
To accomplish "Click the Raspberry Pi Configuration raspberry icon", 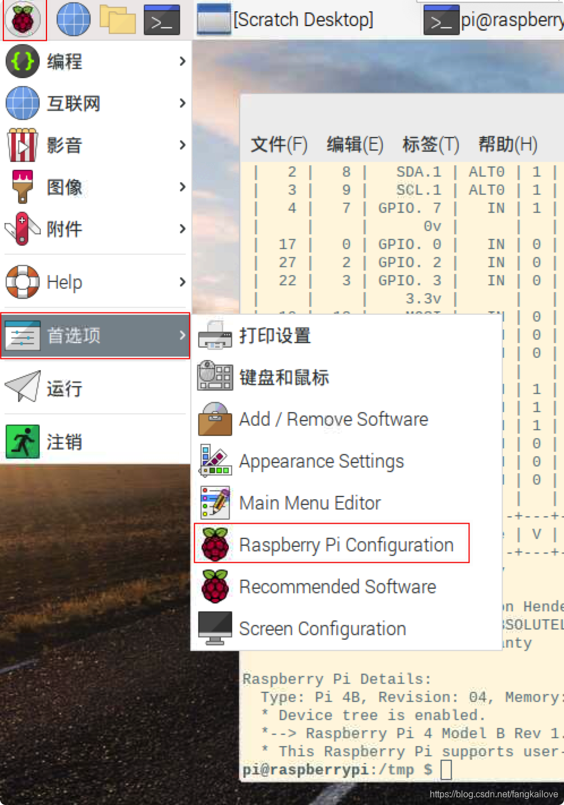I will 215,545.
